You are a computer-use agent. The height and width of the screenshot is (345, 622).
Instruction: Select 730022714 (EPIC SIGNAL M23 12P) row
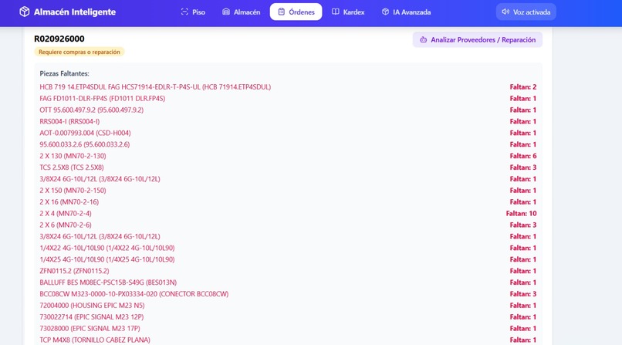coord(288,317)
